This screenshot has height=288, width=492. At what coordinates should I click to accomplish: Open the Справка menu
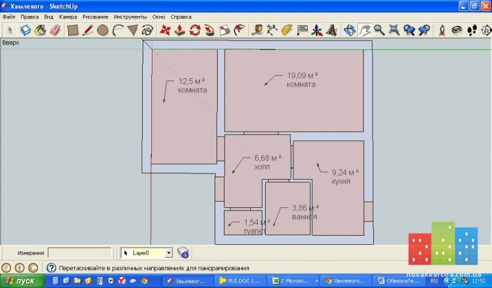coord(181,17)
